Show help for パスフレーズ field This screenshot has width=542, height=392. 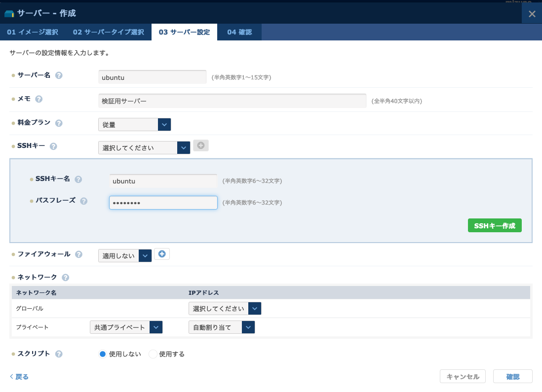(83, 201)
